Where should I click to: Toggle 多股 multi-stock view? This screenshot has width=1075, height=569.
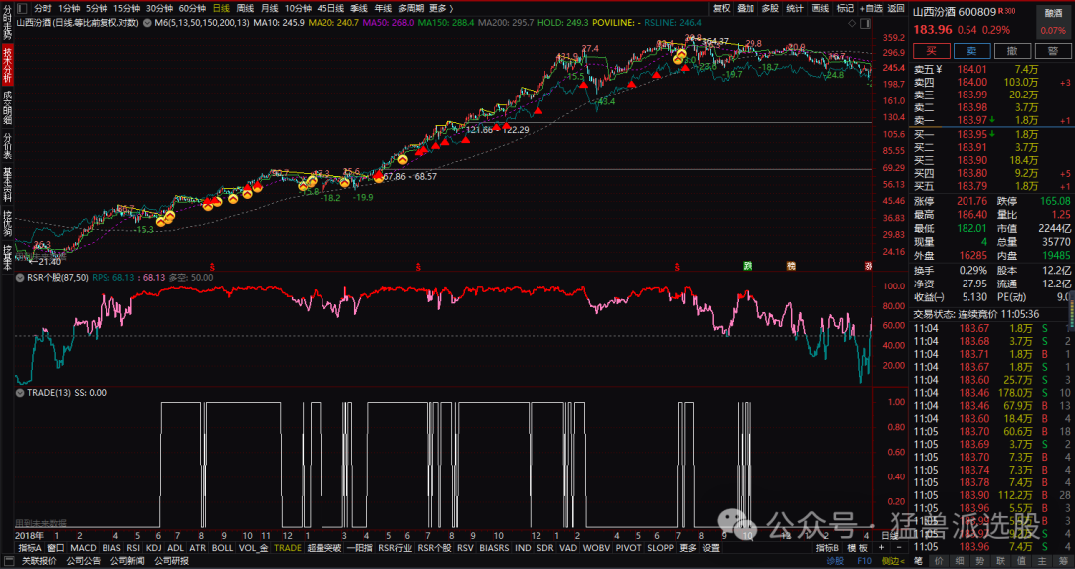770,8
